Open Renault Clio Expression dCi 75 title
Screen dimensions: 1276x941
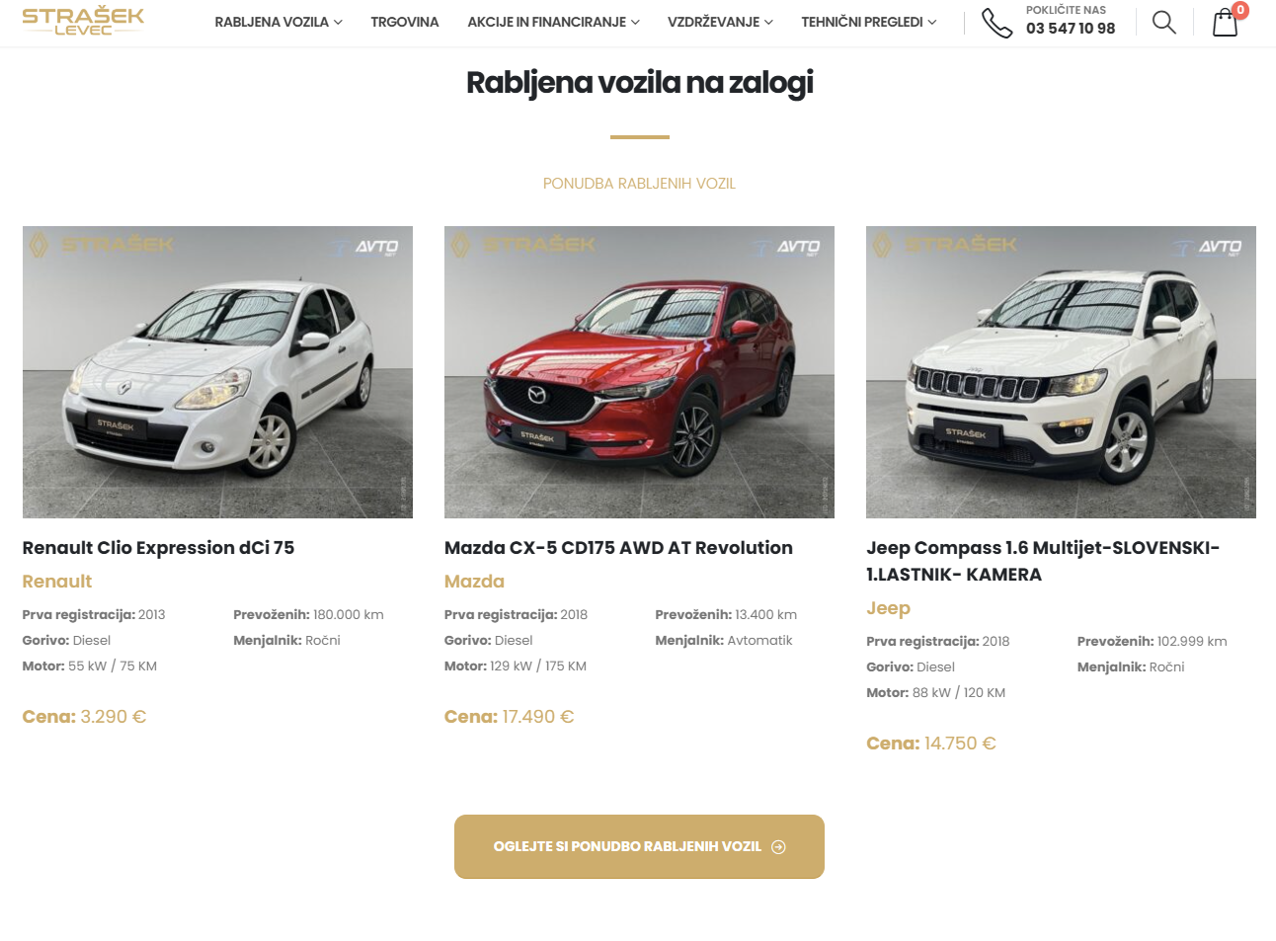(158, 548)
